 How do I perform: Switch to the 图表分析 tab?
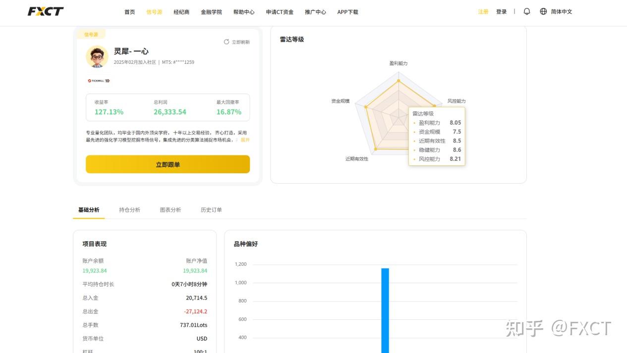click(171, 210)
